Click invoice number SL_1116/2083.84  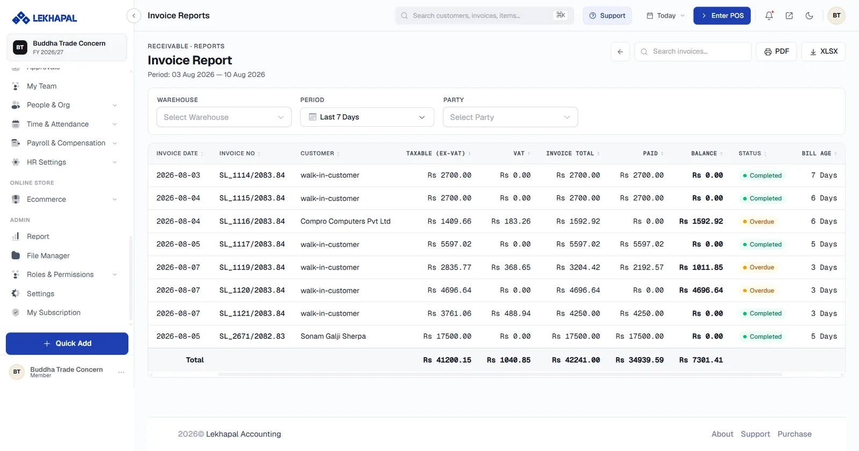click(x=252, y=221)
